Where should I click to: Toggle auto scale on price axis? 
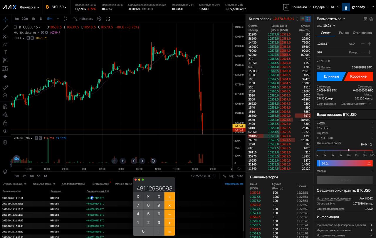[x=240, y=176]
